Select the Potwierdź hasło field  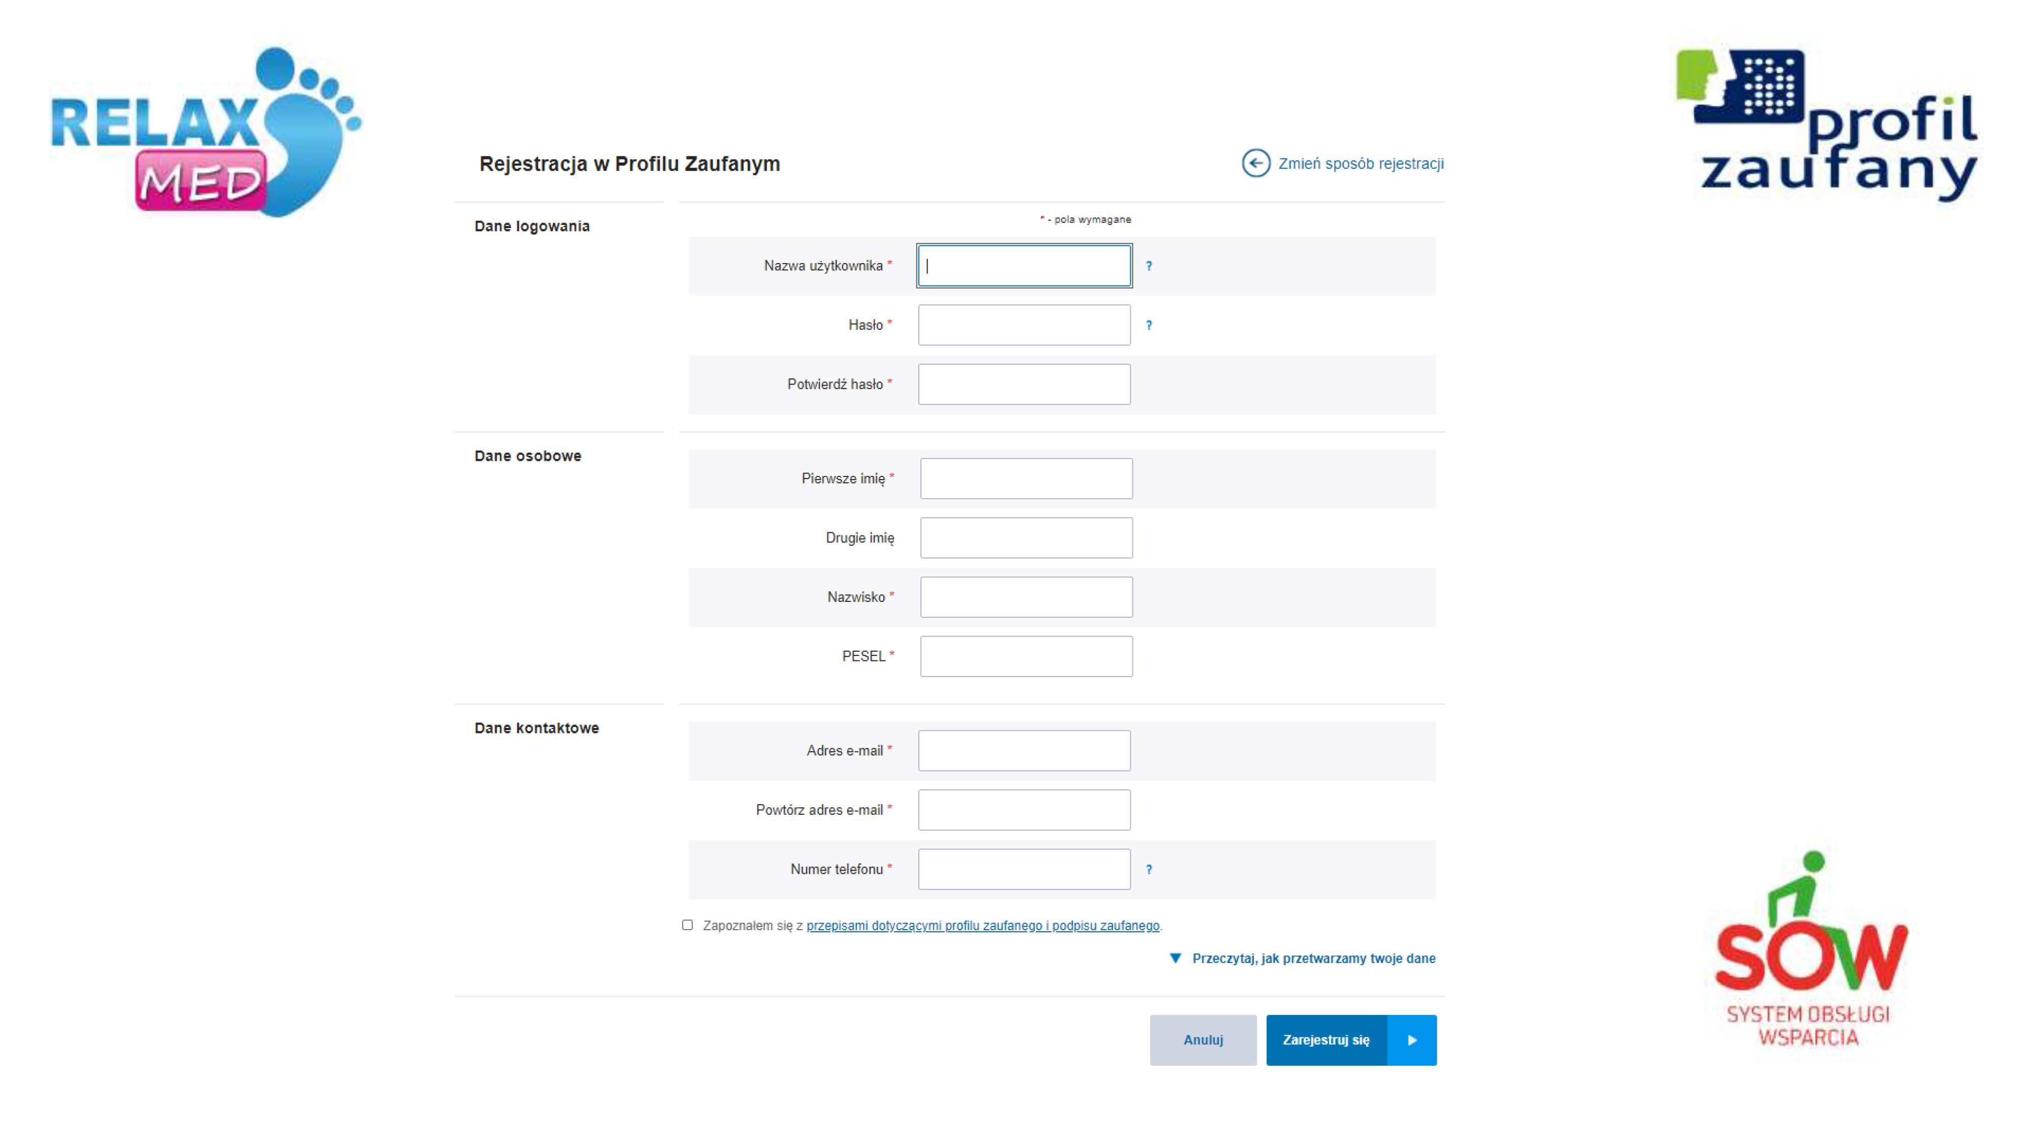tap(1024, 384)
